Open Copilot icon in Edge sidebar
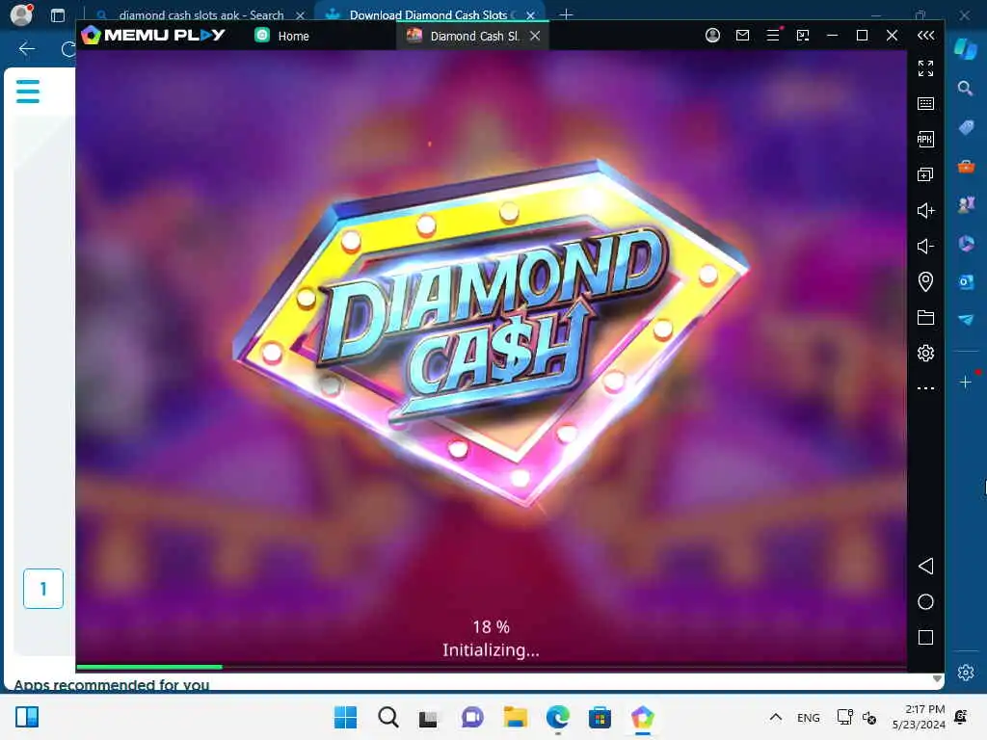The image size is (987, 740). [x=966, y=48]
